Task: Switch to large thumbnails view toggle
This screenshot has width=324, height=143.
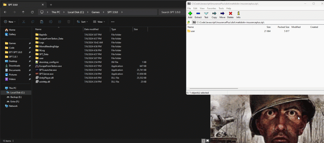Action: [208, 141]
